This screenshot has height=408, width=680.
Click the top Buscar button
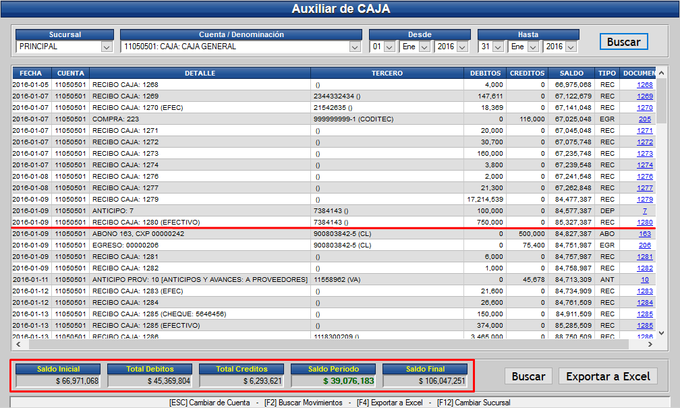click(x=623, y=41)
